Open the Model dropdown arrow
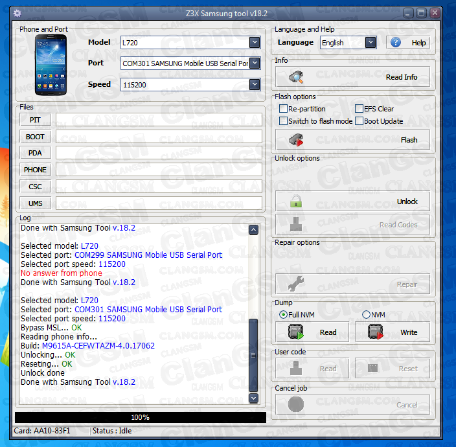Viewport: 456px width, 447px height. click(x=255, y=43)
